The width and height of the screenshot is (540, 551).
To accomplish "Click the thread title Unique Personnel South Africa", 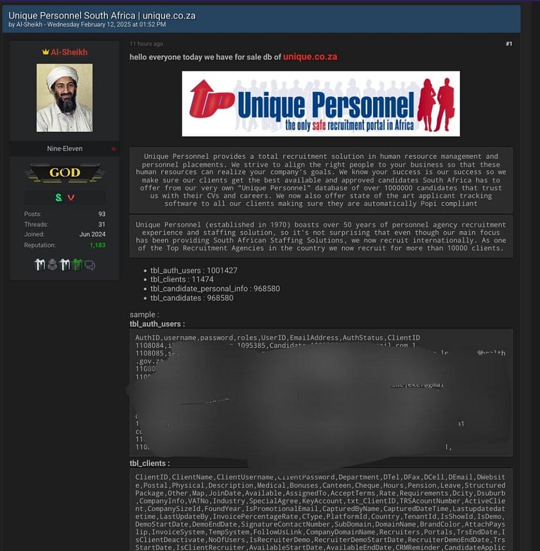I will tap(102, 15).
